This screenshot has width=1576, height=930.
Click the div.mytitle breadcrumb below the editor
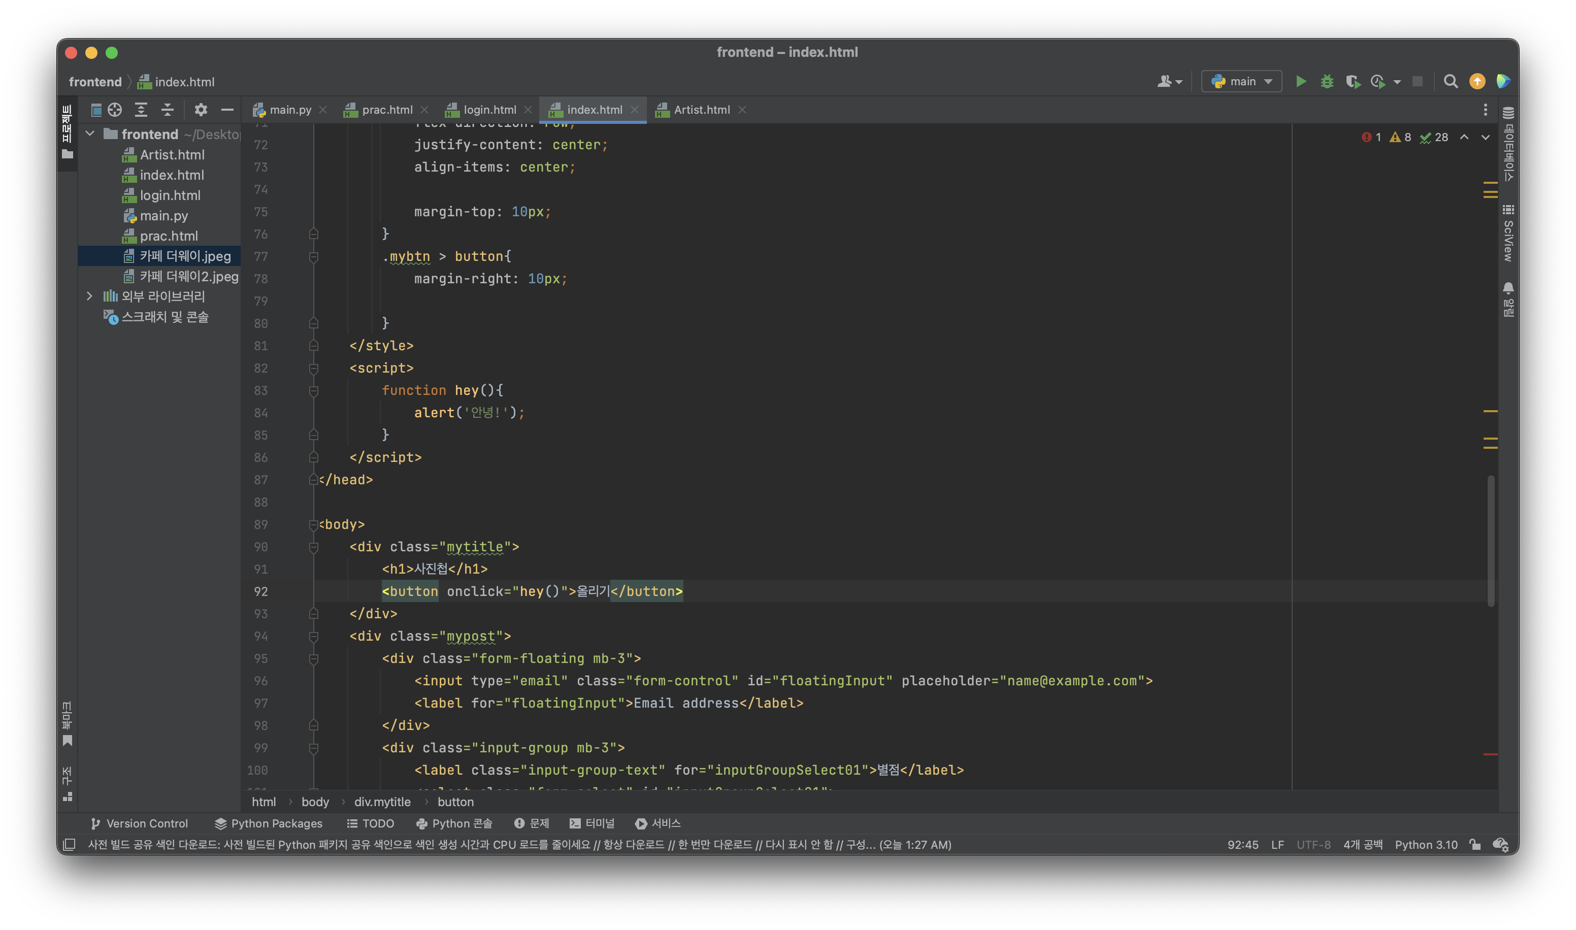coord(382,802)
